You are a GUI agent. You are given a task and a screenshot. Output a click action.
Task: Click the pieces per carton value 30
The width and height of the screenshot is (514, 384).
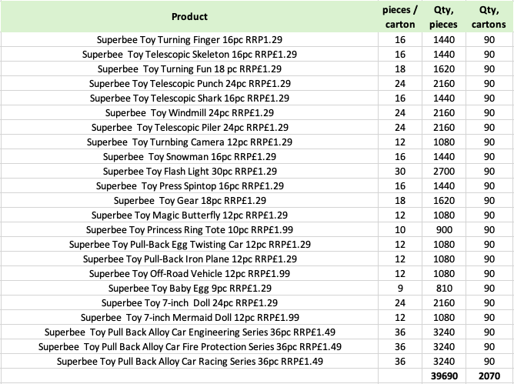400,171
